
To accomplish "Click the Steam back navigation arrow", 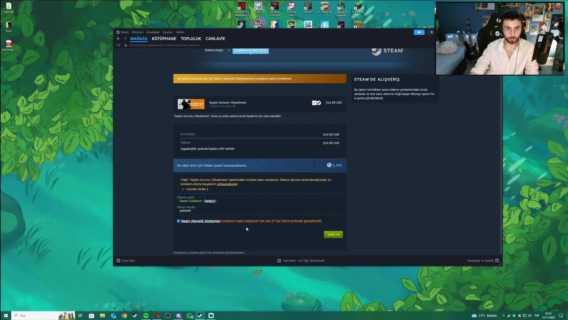I will tap(118, 39).
